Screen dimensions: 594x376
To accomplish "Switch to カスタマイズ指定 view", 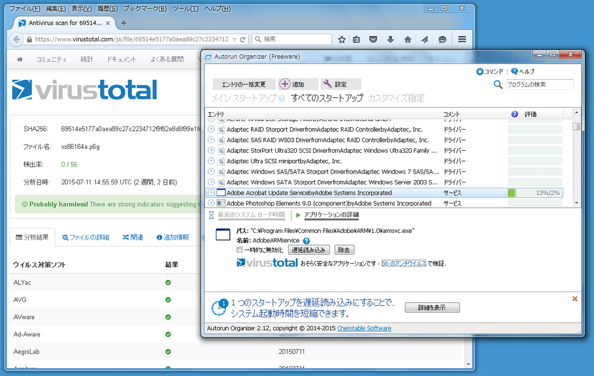I will coord(396,98).
